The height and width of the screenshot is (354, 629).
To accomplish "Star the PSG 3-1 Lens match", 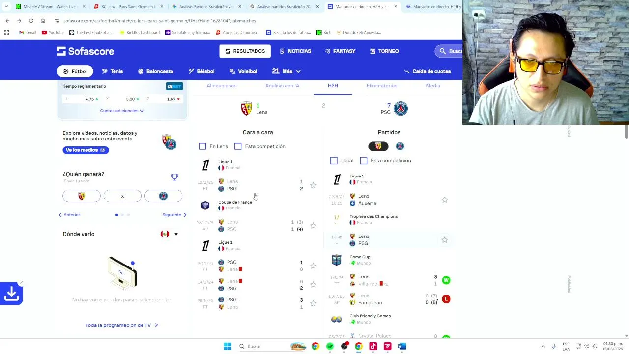I will 313,303.
